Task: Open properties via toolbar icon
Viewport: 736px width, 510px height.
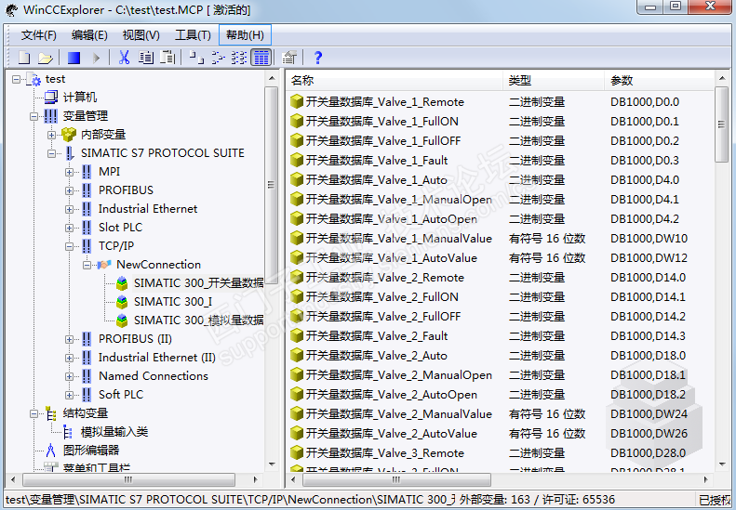Action: coord(289,58)
